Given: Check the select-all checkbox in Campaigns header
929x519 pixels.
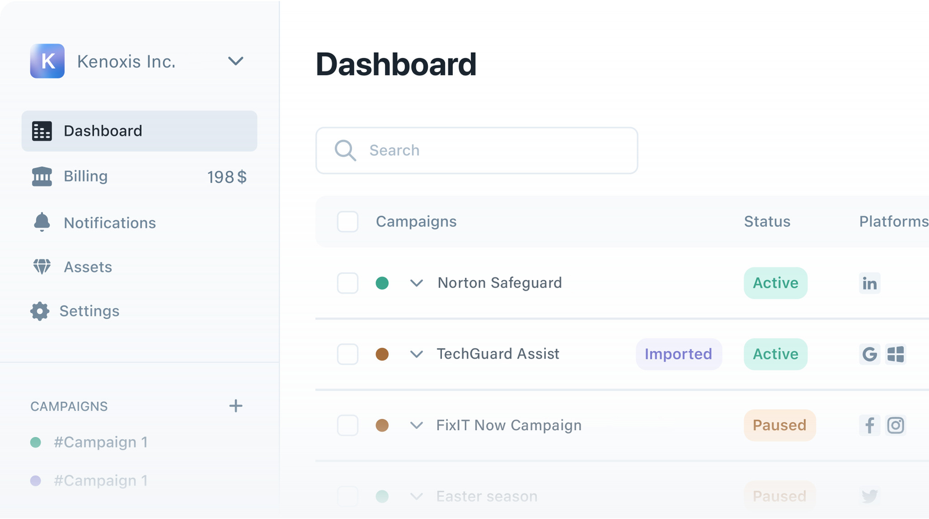Looking at the screenshot, I should [x=348, y=221].
